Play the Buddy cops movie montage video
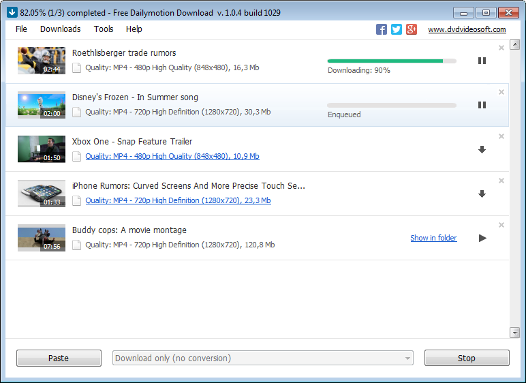The height and width of the screenshot is (383, 526). coord(482,238)
